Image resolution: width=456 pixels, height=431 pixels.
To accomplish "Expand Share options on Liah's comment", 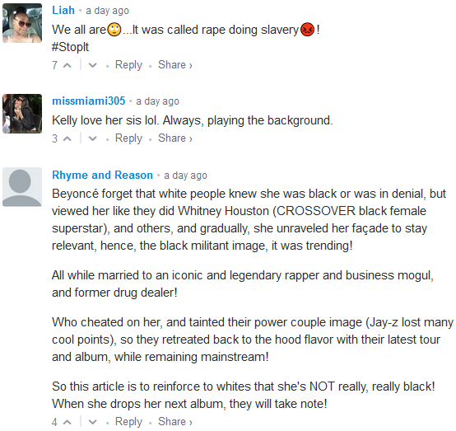I will [175, 64].
